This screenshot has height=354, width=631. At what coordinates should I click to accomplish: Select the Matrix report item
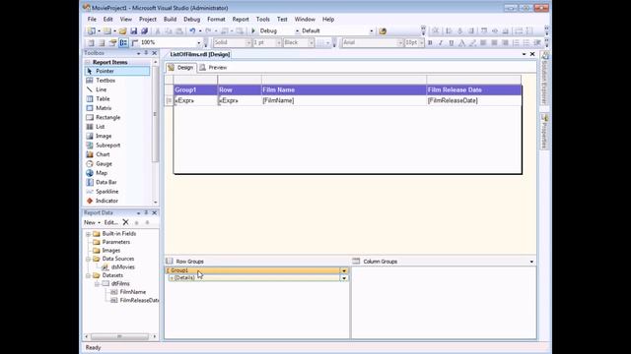103,108
